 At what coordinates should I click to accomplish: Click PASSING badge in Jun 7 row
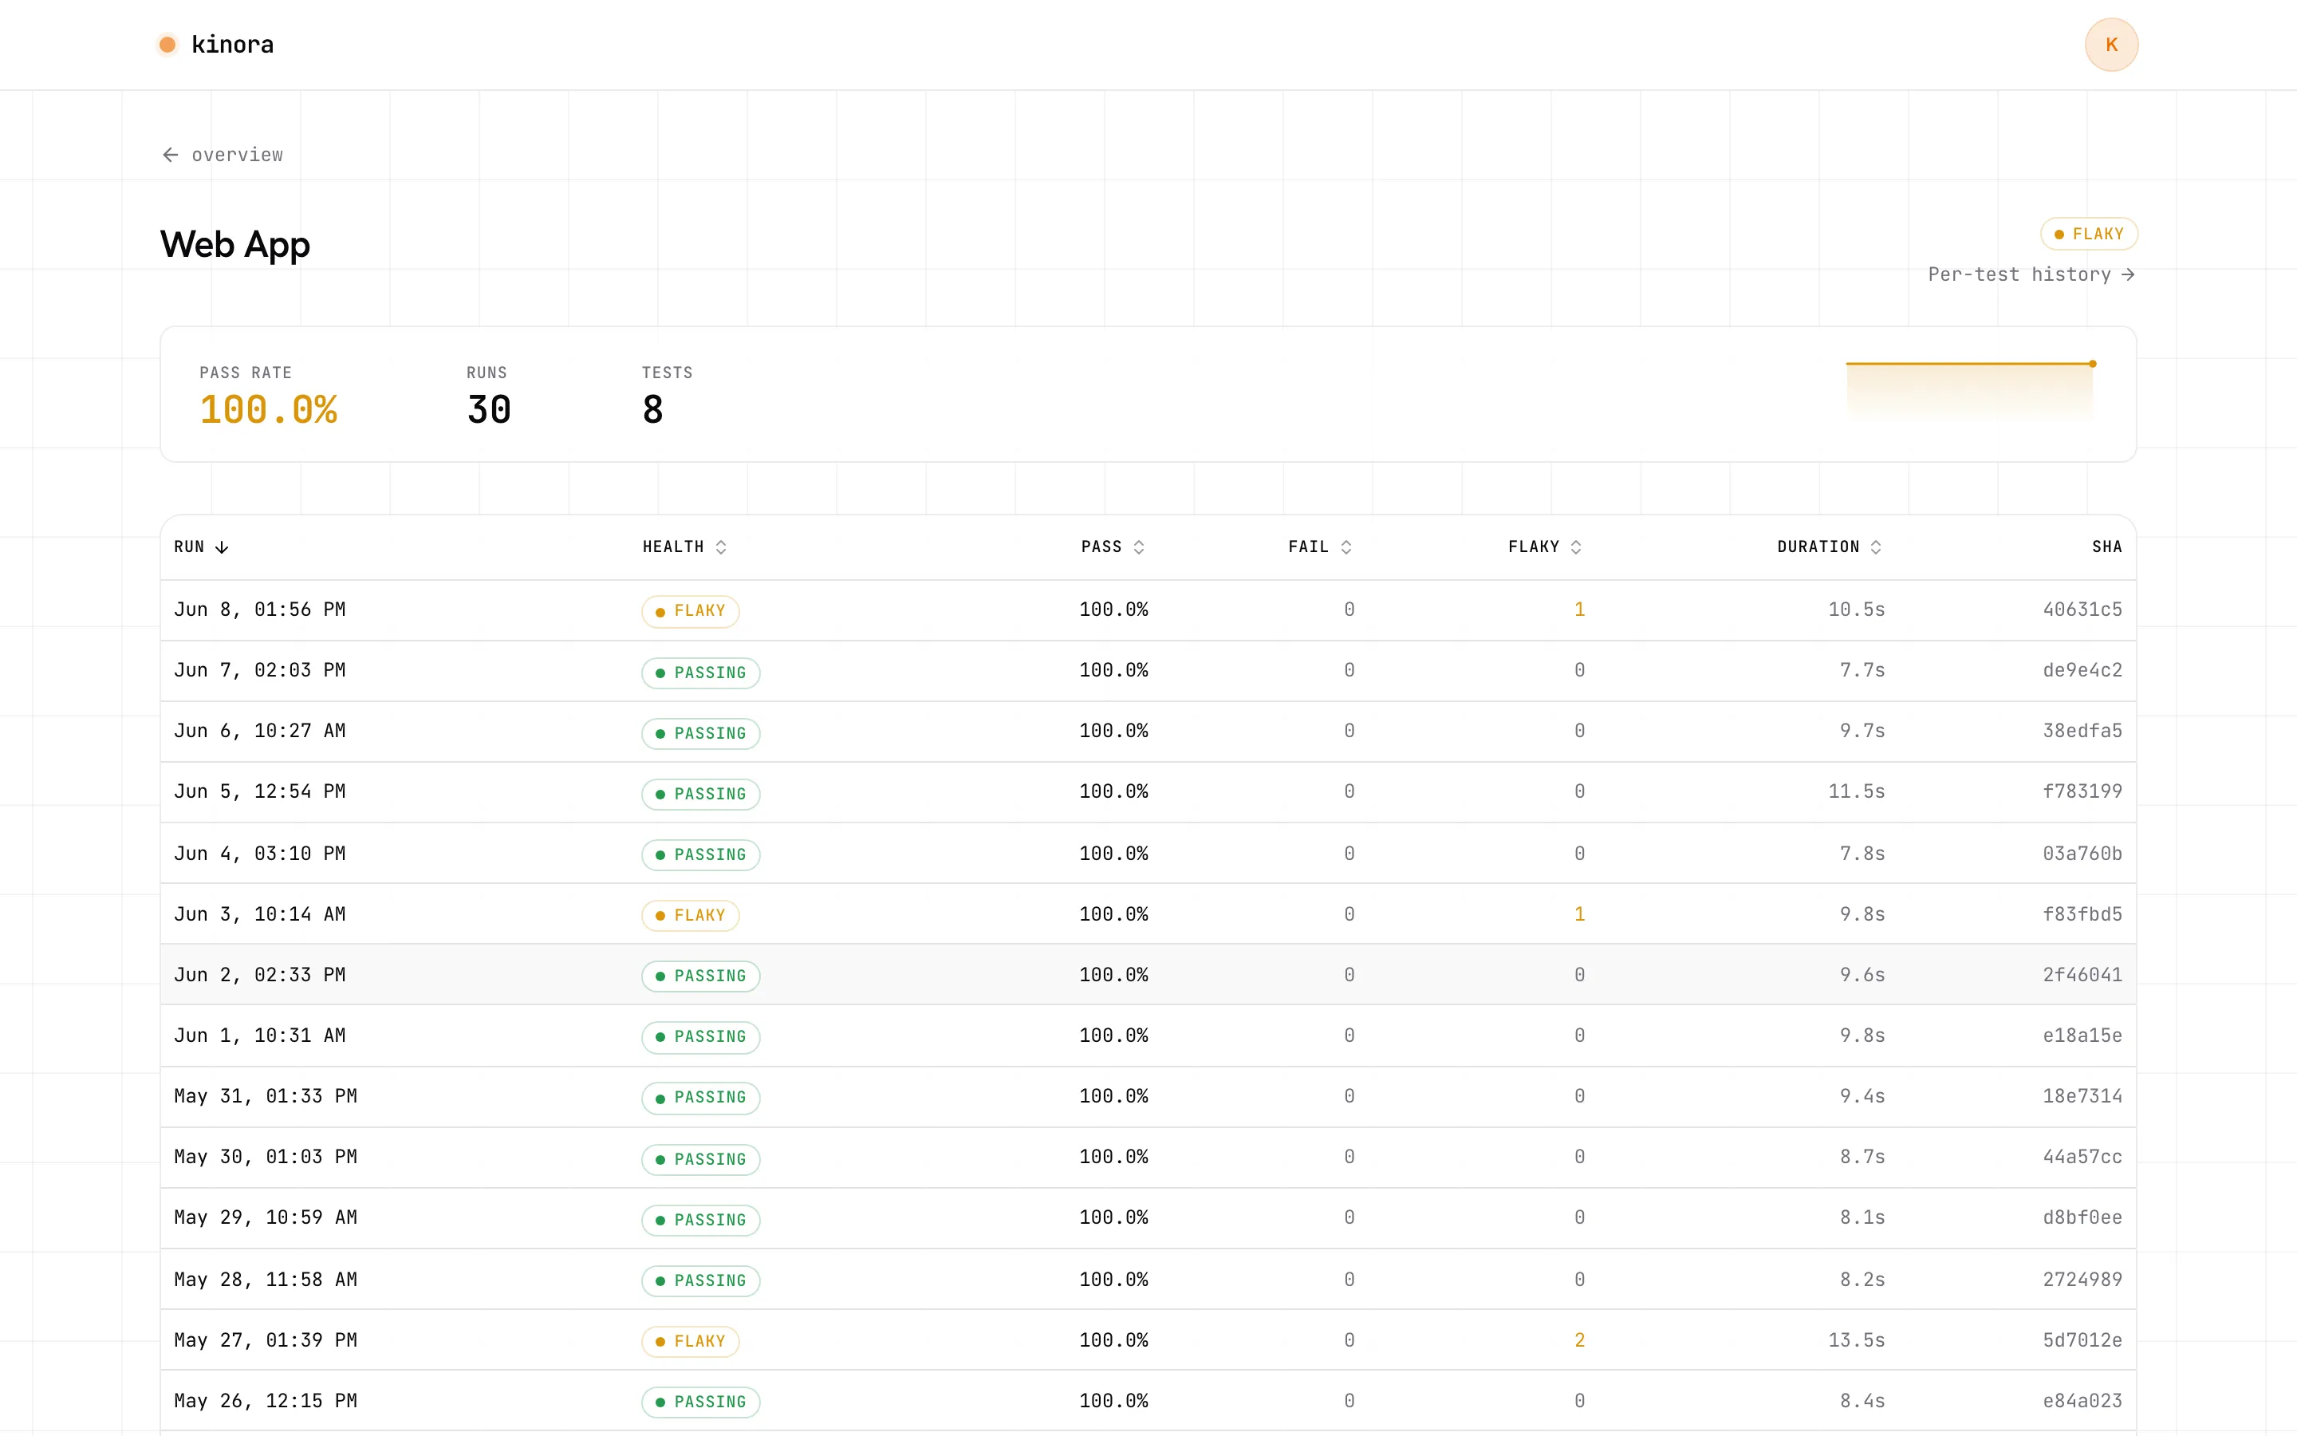[x=700, y=673]
